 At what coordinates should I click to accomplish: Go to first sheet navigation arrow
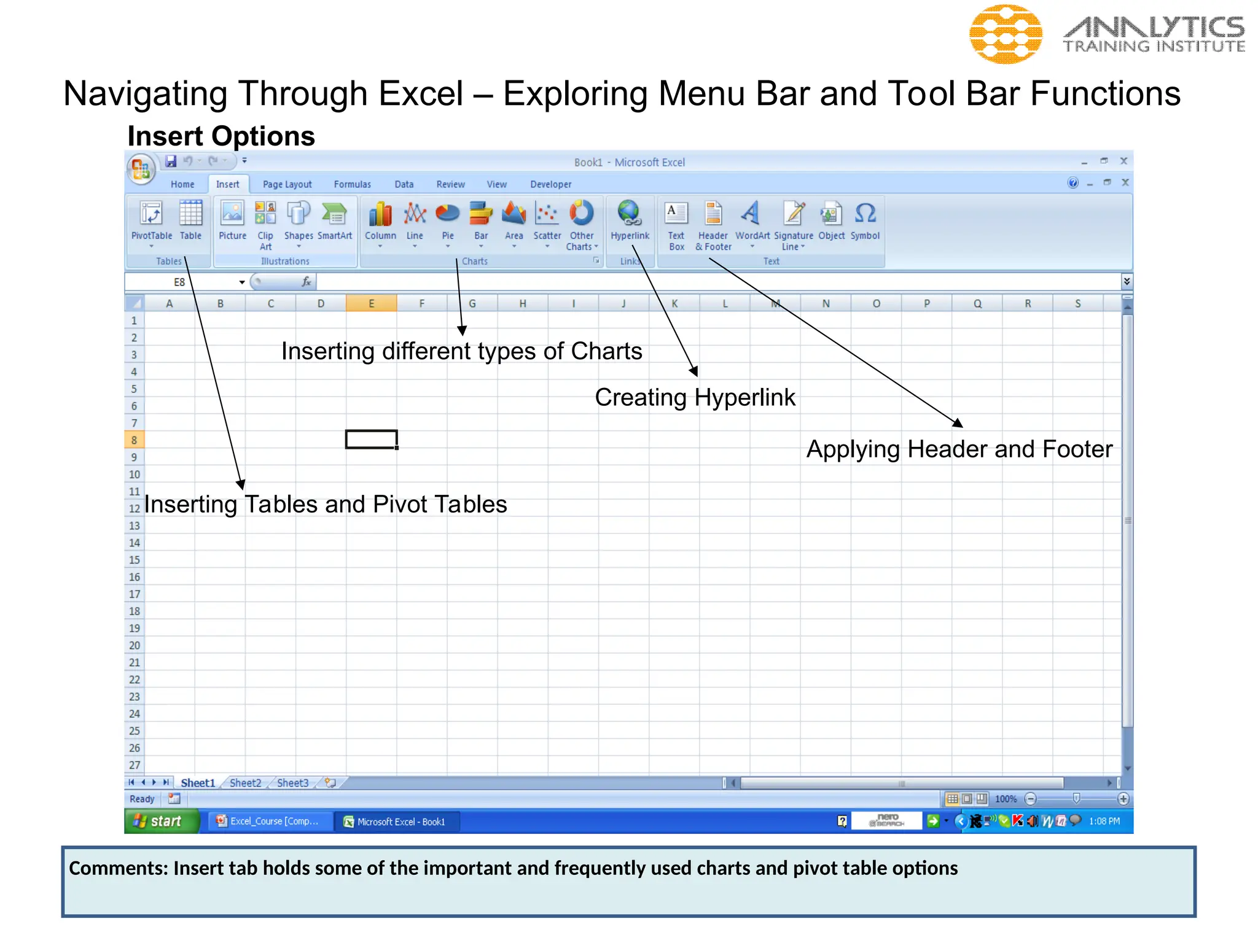click(131, 782)
